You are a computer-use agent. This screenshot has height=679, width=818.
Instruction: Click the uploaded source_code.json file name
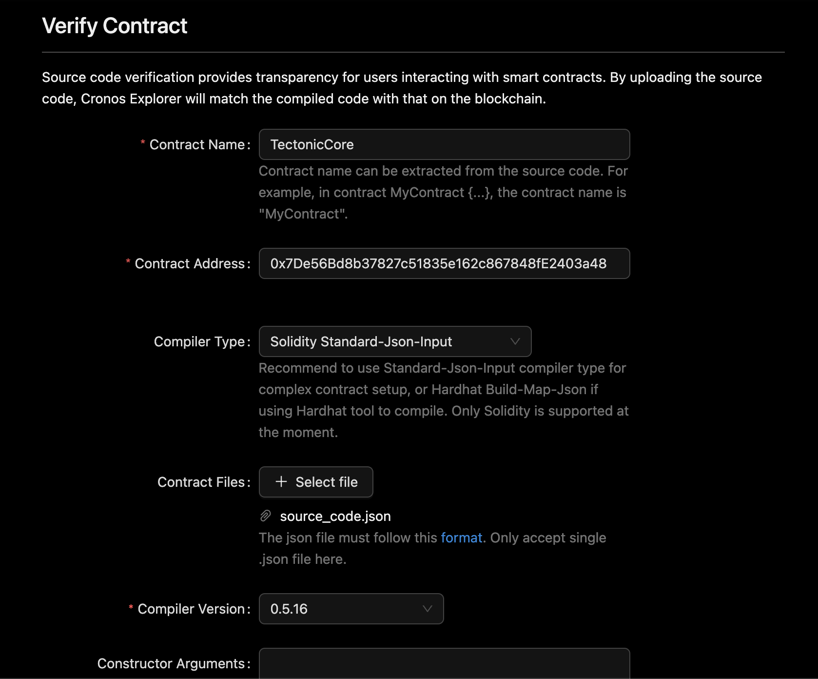[335, 516]
